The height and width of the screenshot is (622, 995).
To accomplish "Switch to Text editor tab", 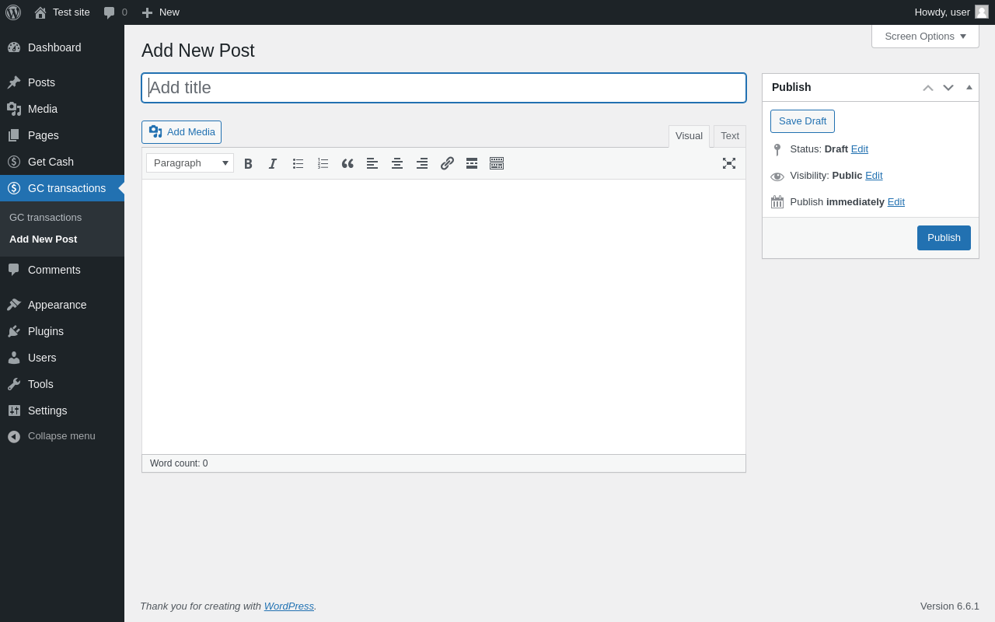I will pos(730,136).
